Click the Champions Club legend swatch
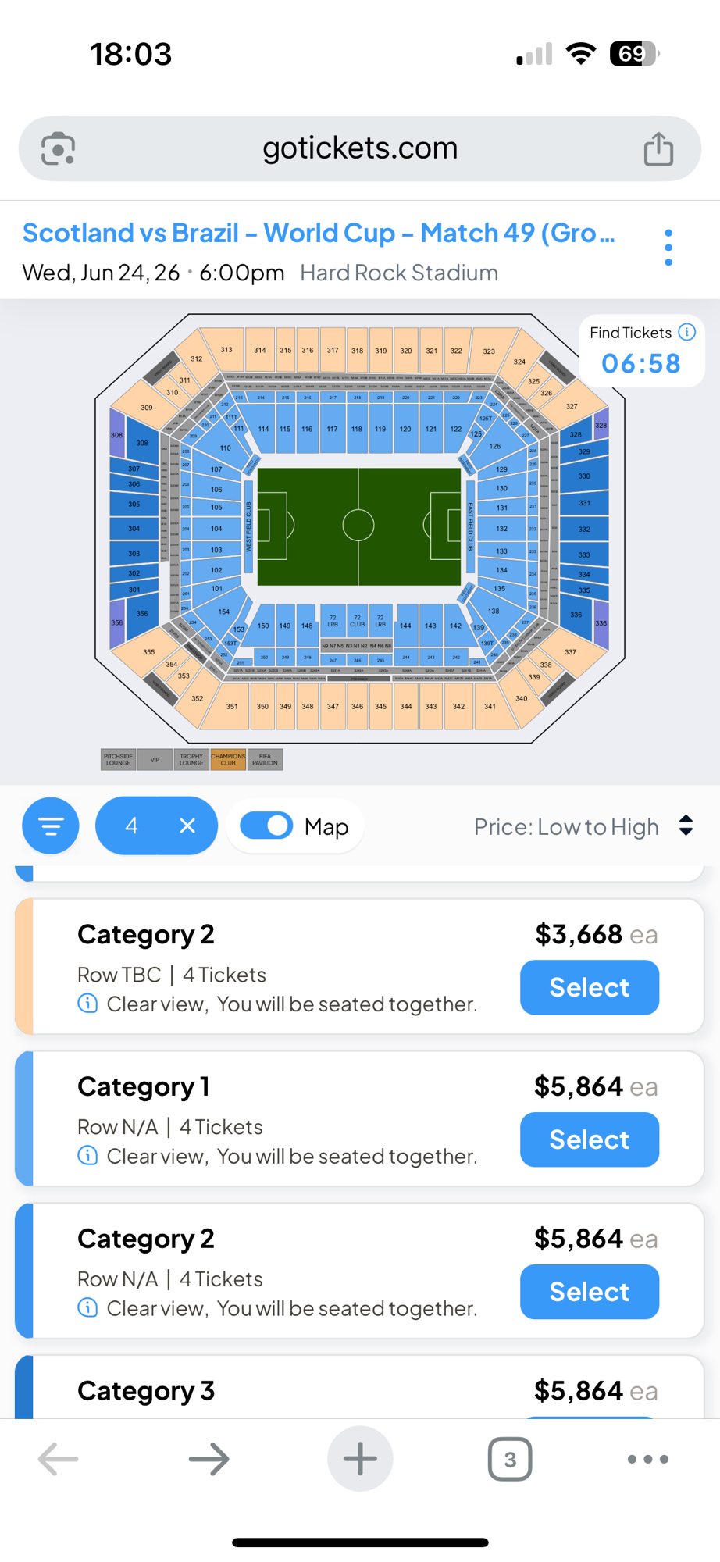The height and width of the screenshot is (1562, 720). 228,759
